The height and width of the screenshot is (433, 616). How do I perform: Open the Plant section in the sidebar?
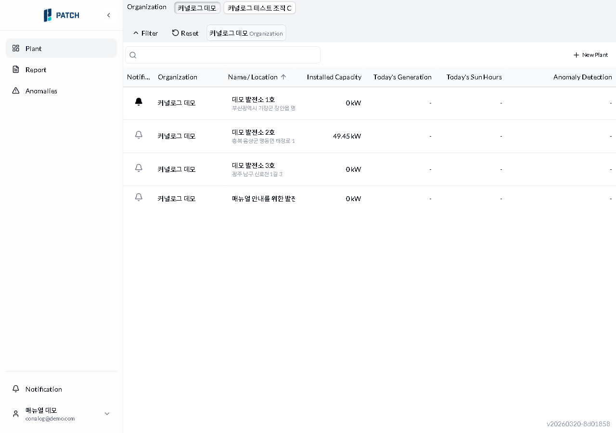pos(33,48)
